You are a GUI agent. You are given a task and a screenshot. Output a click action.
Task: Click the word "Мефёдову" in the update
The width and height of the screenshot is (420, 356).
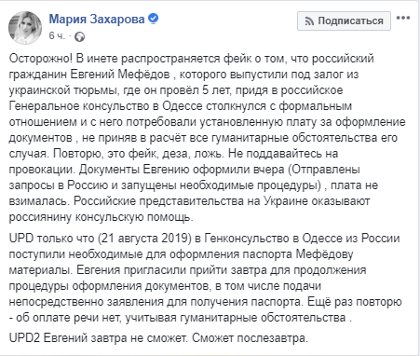tap(324, 254)
